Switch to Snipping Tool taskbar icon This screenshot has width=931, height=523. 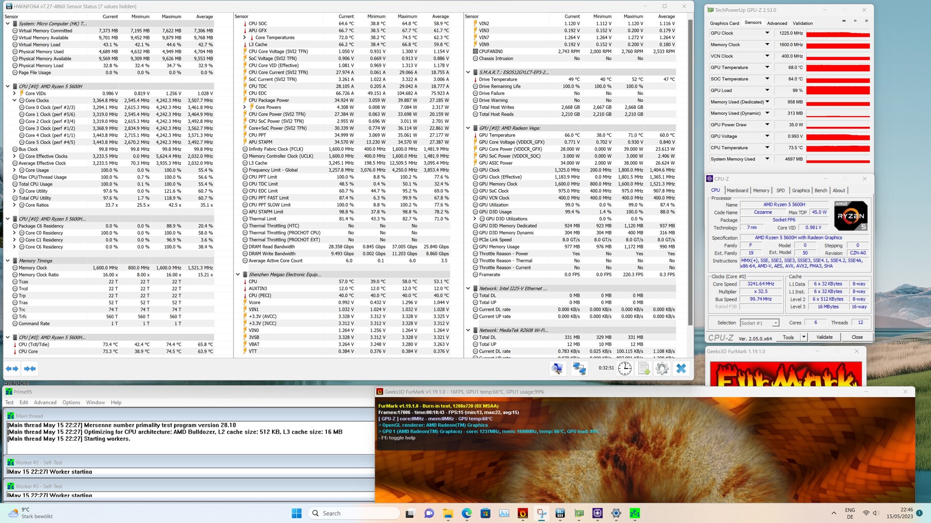point(542,513)
